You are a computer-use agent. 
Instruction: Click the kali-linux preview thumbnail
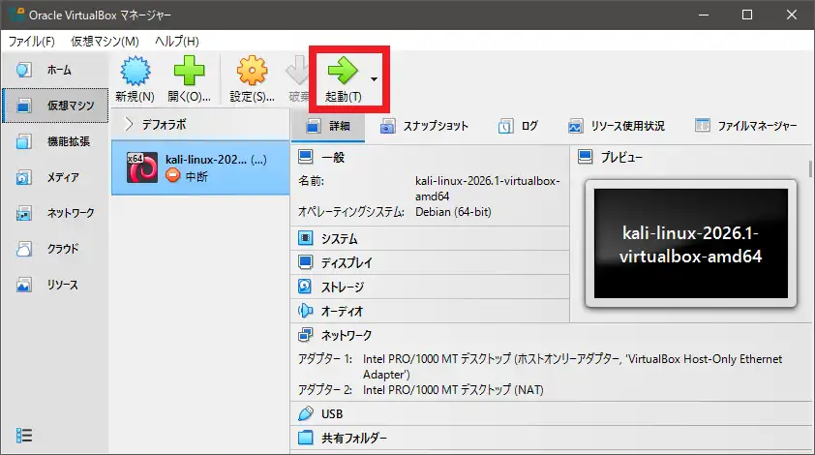click(691, 243)
